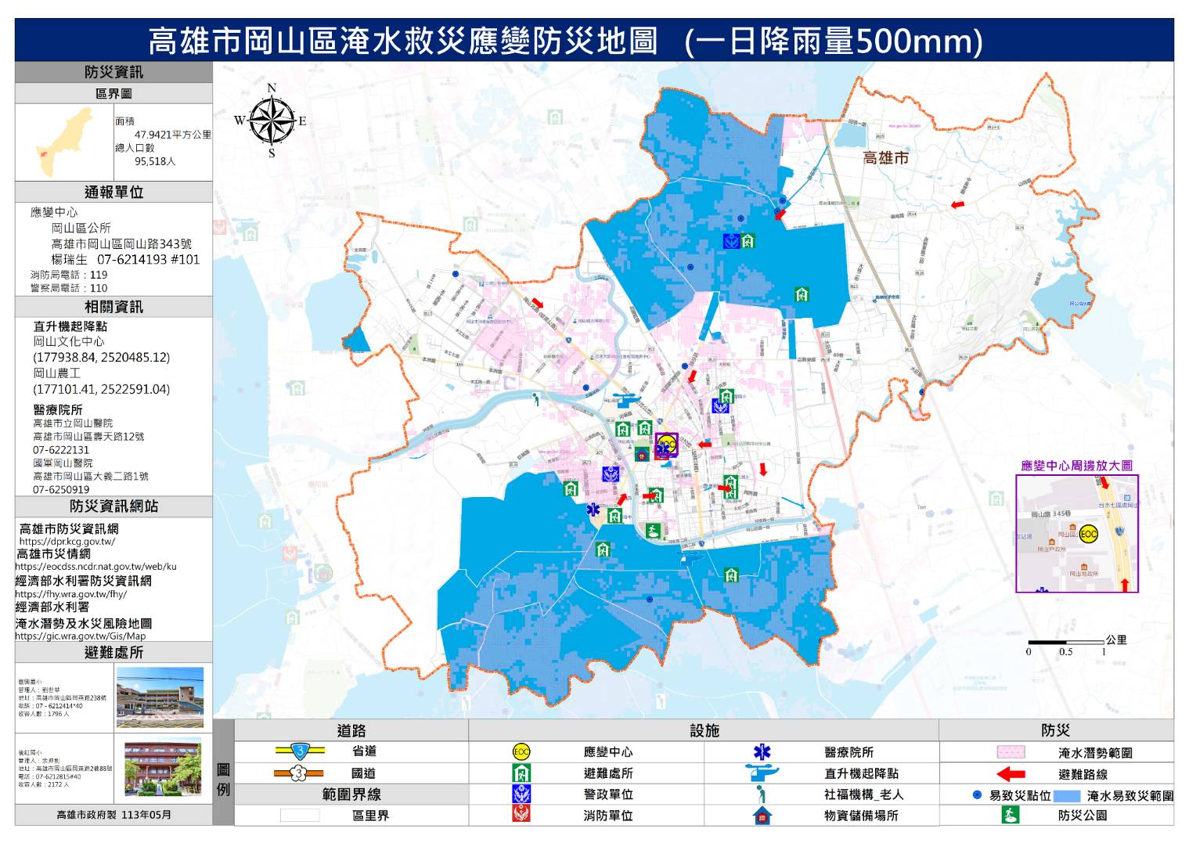Click the 範圍界線 legend header

point(351,794)
